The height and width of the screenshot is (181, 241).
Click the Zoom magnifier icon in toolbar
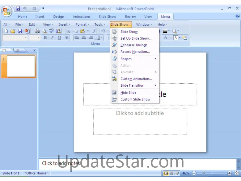click(174, 31)
